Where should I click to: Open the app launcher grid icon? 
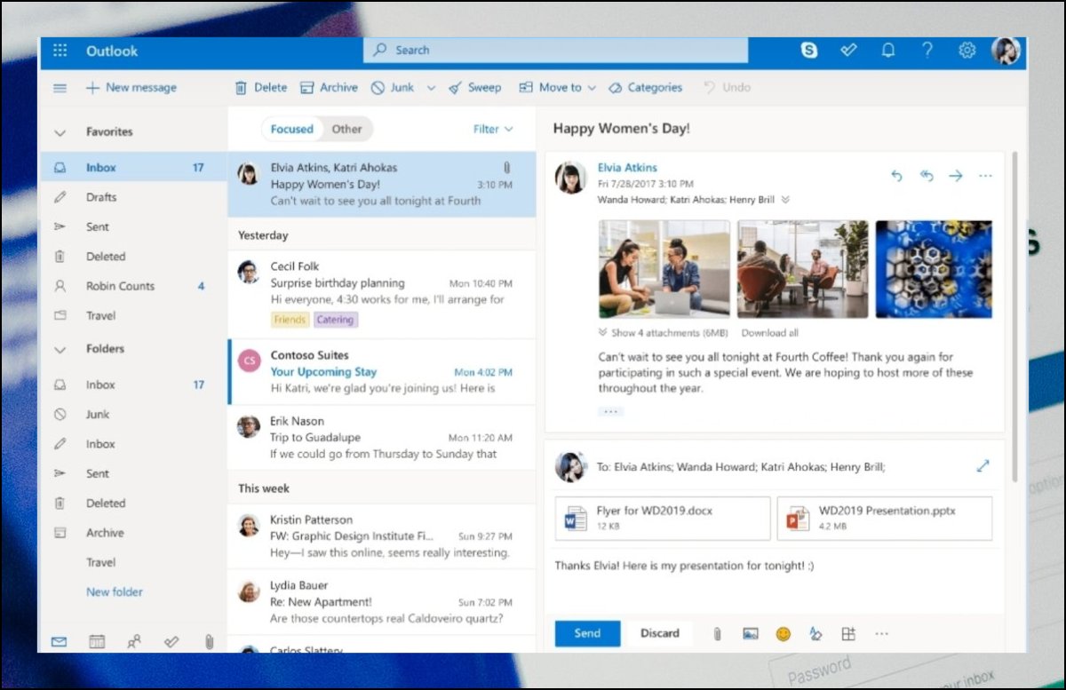tap(60, 51)
